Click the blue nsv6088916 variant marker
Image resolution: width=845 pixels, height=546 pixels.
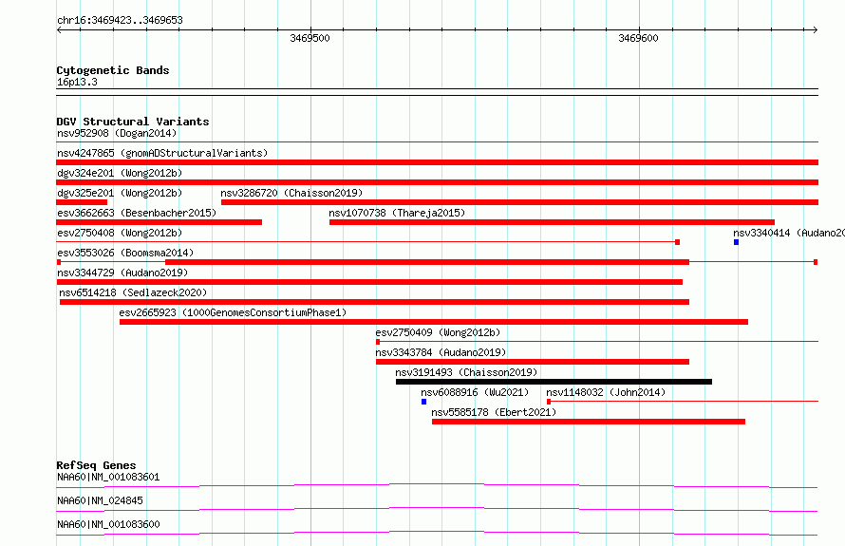[x=424, y=402]
